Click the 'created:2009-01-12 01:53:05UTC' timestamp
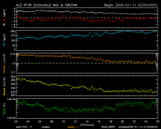The image size is (161, 129). coord(138,127)
